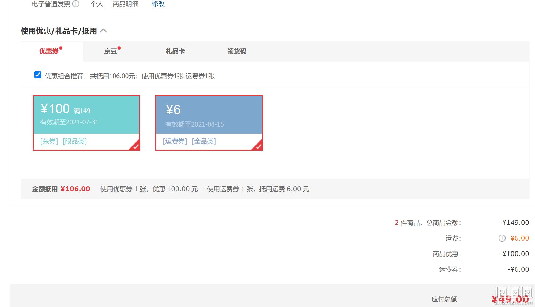Click the 修改 link for invoice
The image size is (535, 307).
[x=158, y=4]
